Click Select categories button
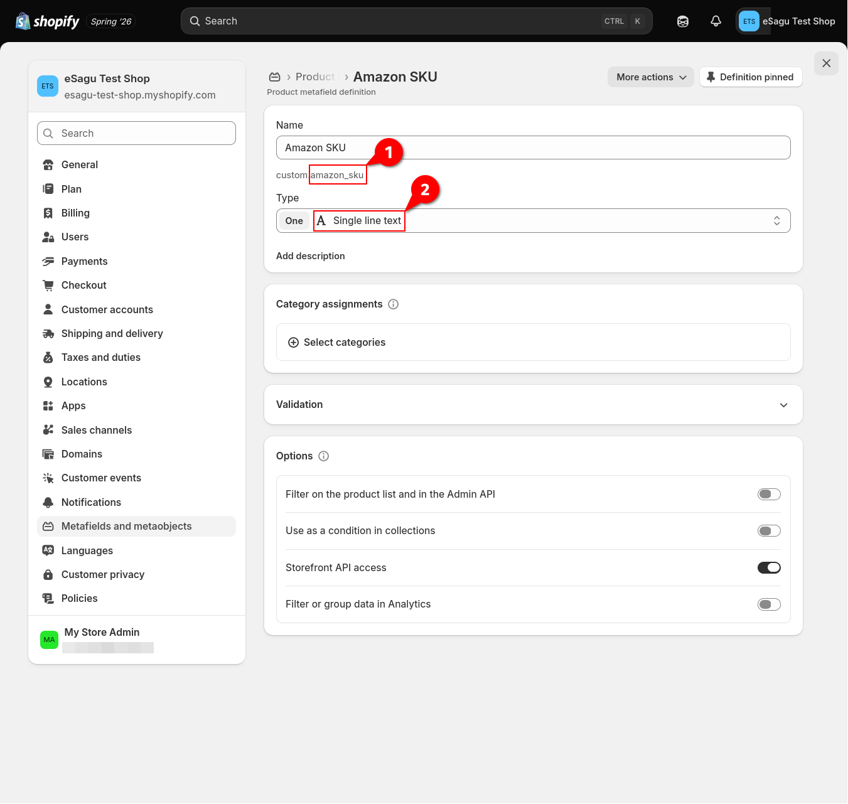This screenshot has width=848, height=804. coord(534,342)
